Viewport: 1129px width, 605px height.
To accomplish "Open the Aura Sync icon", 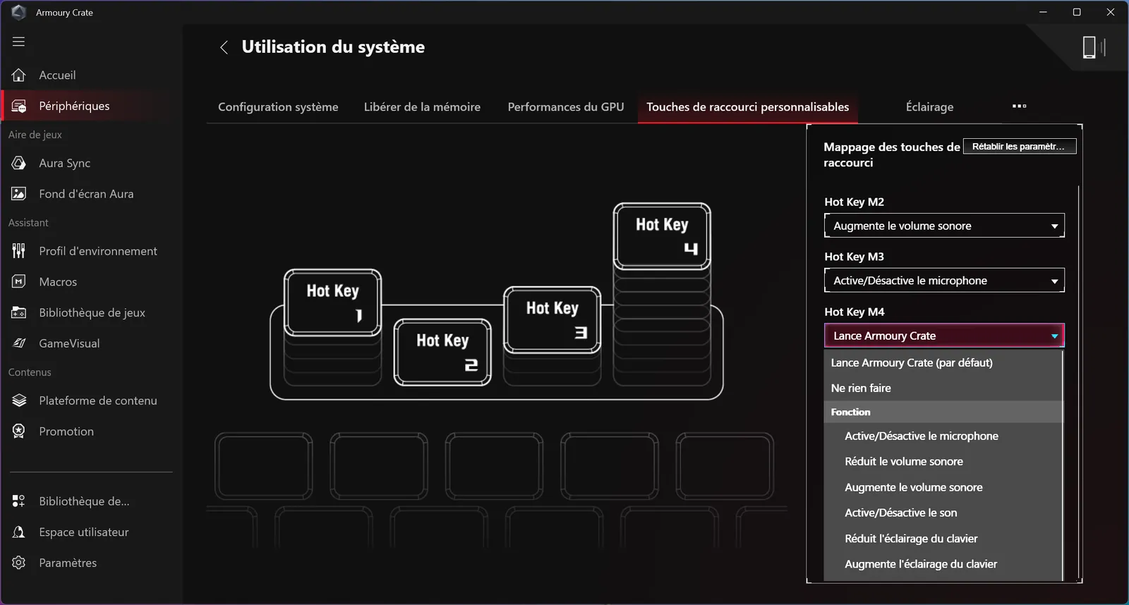I will point(19,163).
